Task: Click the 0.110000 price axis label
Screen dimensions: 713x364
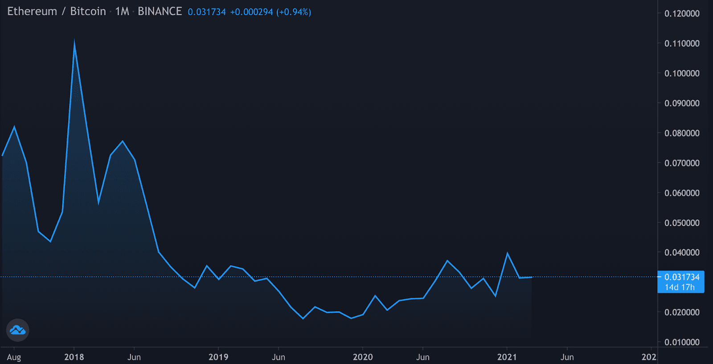Action: click(682, 44)
